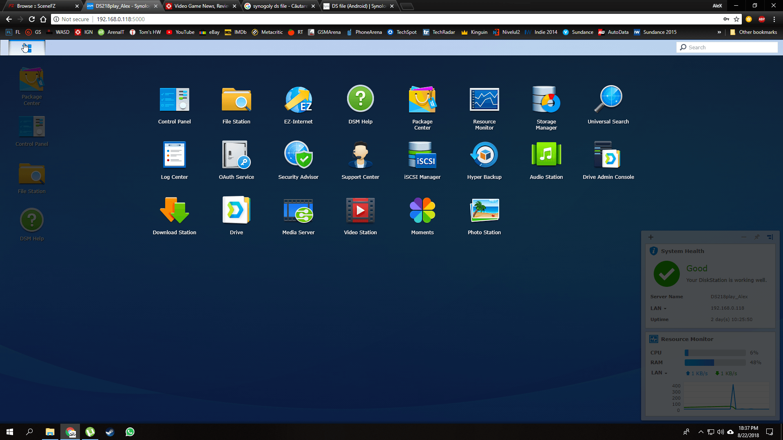Open Moments photo app
The image size is (783, 440).
(422, 211)
